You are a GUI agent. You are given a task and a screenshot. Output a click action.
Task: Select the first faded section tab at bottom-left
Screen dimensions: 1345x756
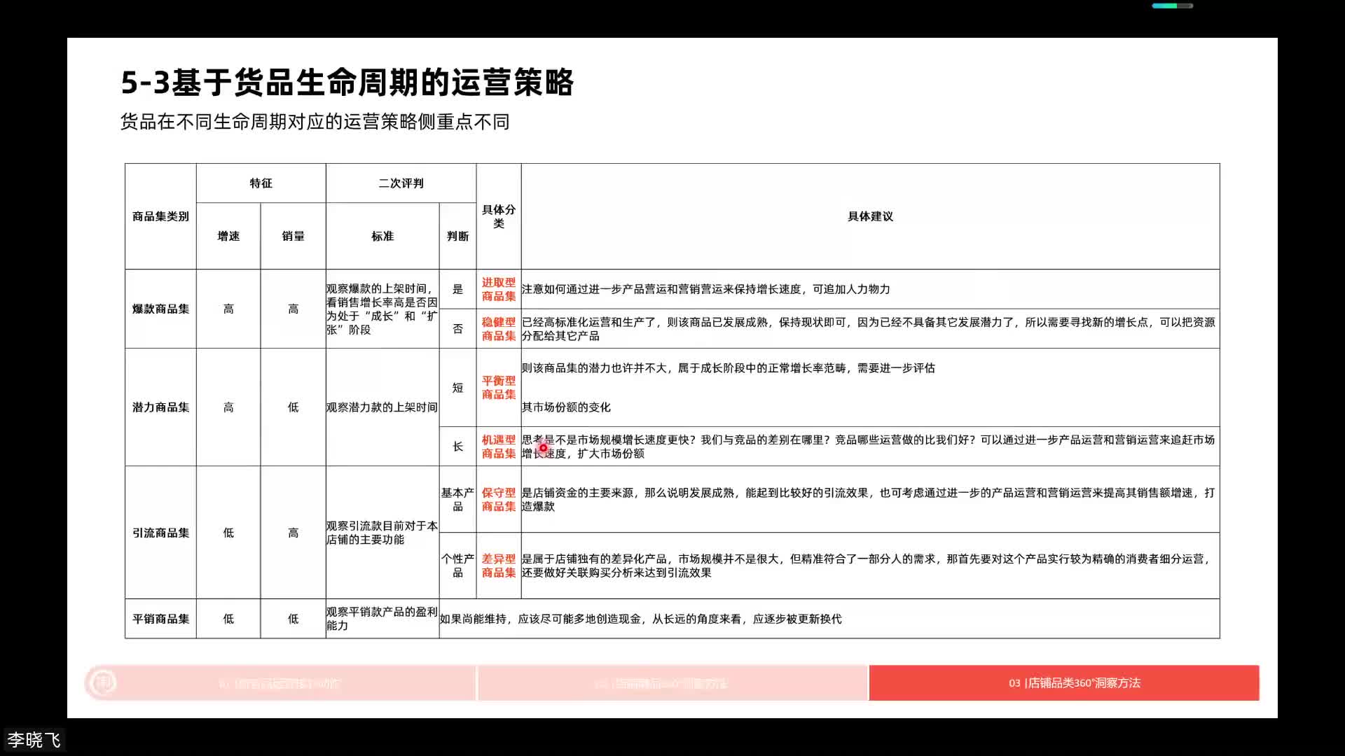tap(280, 683)
